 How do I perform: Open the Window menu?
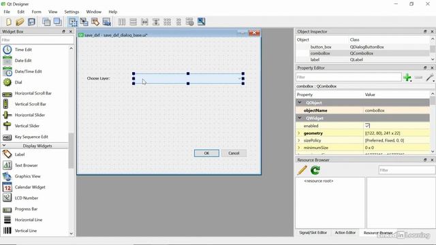pos(93,12)
